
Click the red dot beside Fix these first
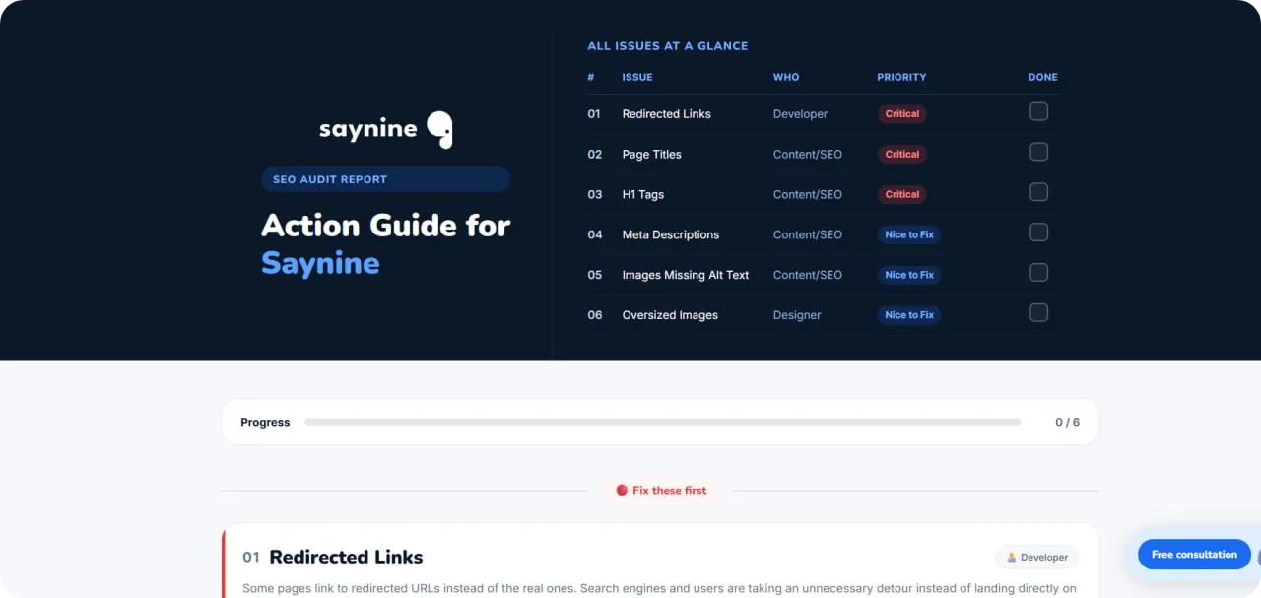(x=622, y=490)
